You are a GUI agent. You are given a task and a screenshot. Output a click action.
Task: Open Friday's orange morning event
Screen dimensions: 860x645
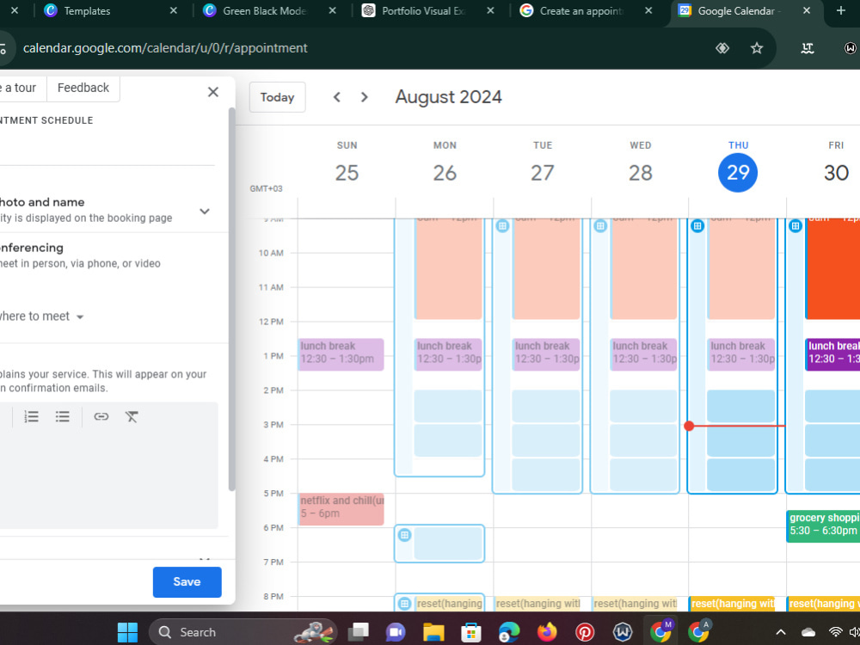point(832,268)
